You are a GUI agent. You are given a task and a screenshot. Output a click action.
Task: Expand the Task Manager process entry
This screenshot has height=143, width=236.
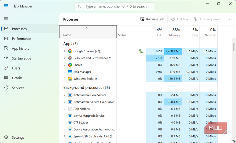(x=65, y=72)
